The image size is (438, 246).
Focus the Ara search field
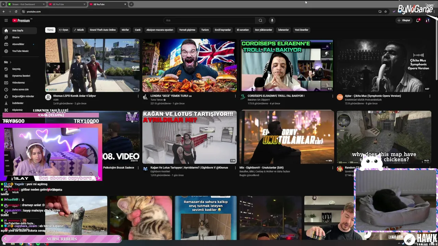209,20
